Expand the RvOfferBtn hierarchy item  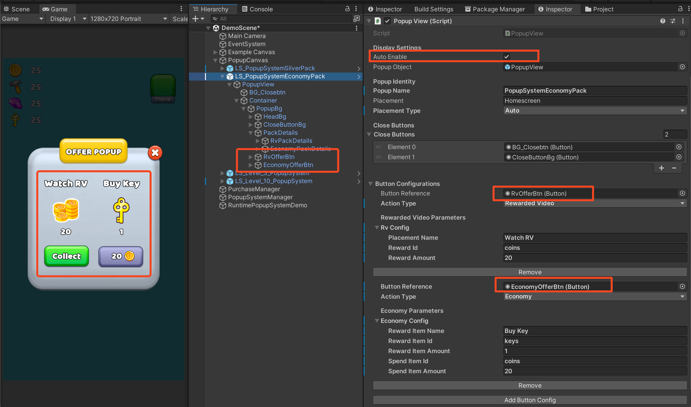[250, 157]
